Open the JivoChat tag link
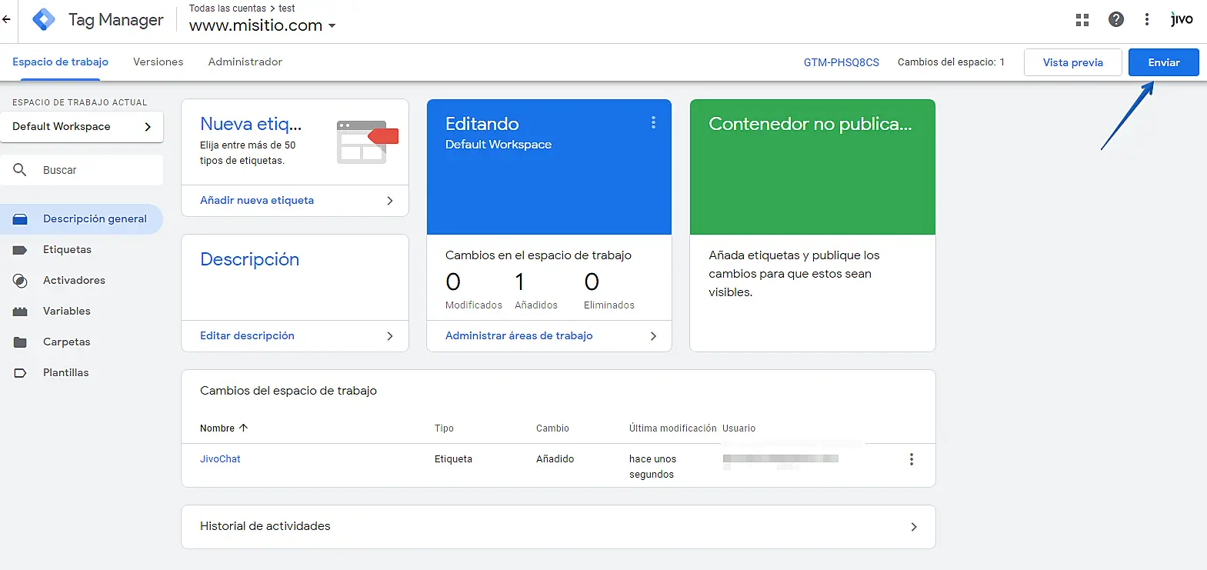 coord(220,459)
